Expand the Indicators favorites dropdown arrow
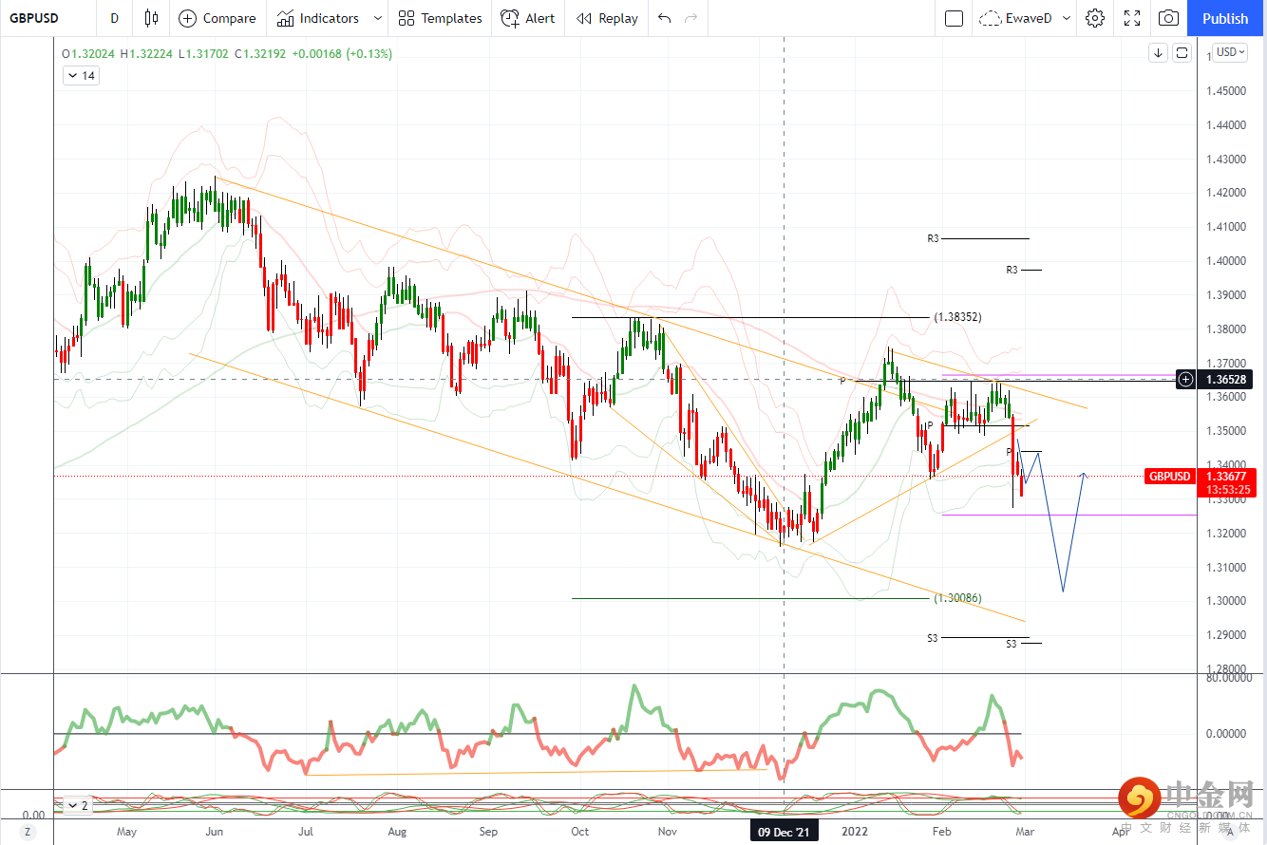The image size is (1267, 845). coord(378,18)
